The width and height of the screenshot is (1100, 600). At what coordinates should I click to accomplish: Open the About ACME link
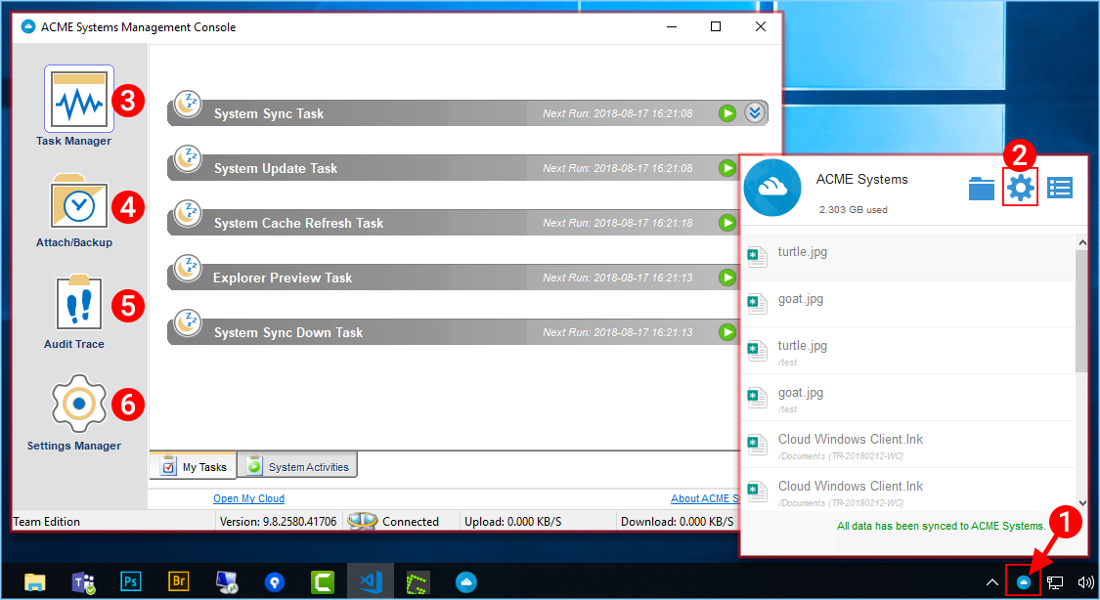(704, 498)
